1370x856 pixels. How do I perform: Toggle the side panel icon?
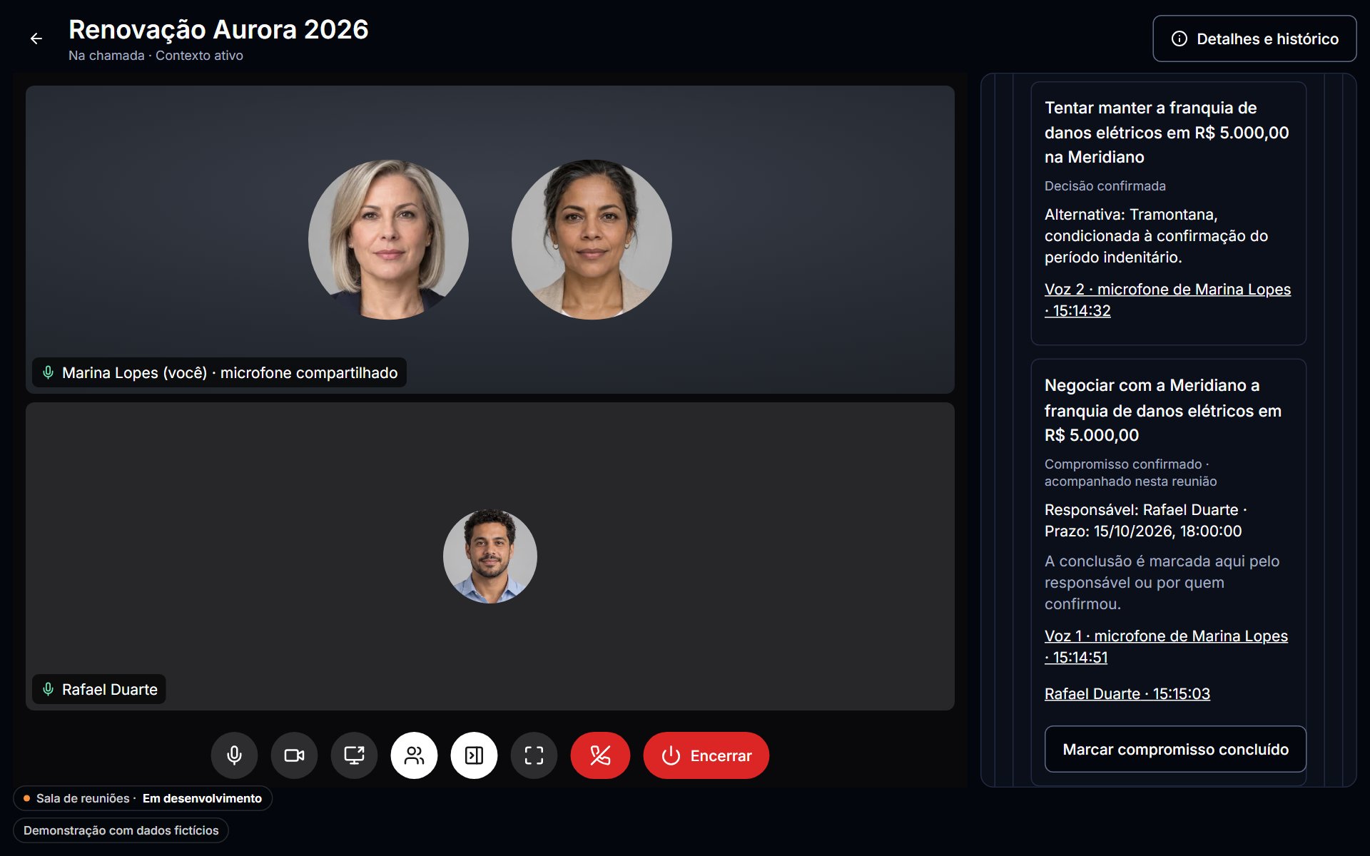click(x=474, y=755)
